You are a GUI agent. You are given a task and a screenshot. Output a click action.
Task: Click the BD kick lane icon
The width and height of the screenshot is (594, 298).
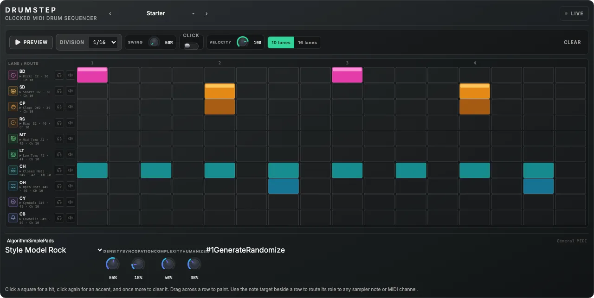point(13,75)
